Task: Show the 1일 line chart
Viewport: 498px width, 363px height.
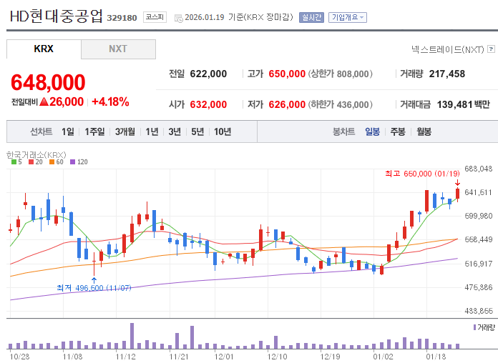Action: pos(68,131)
